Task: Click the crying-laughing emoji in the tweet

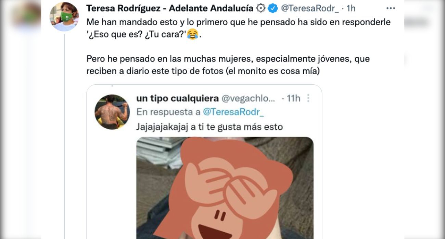Action: tap(193, 34)
